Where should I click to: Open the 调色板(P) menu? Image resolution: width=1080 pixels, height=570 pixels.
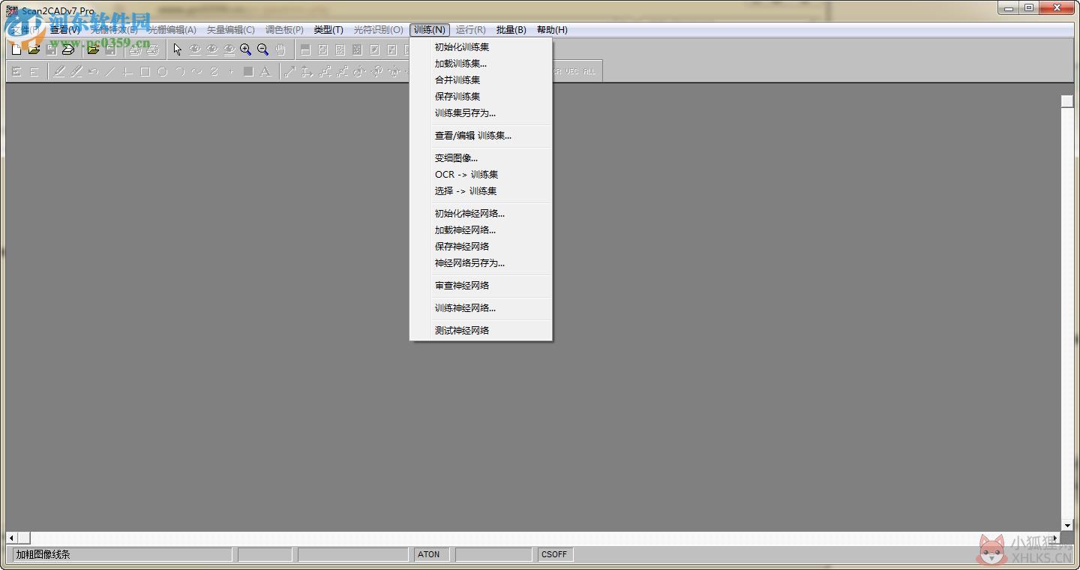point(284,30)
